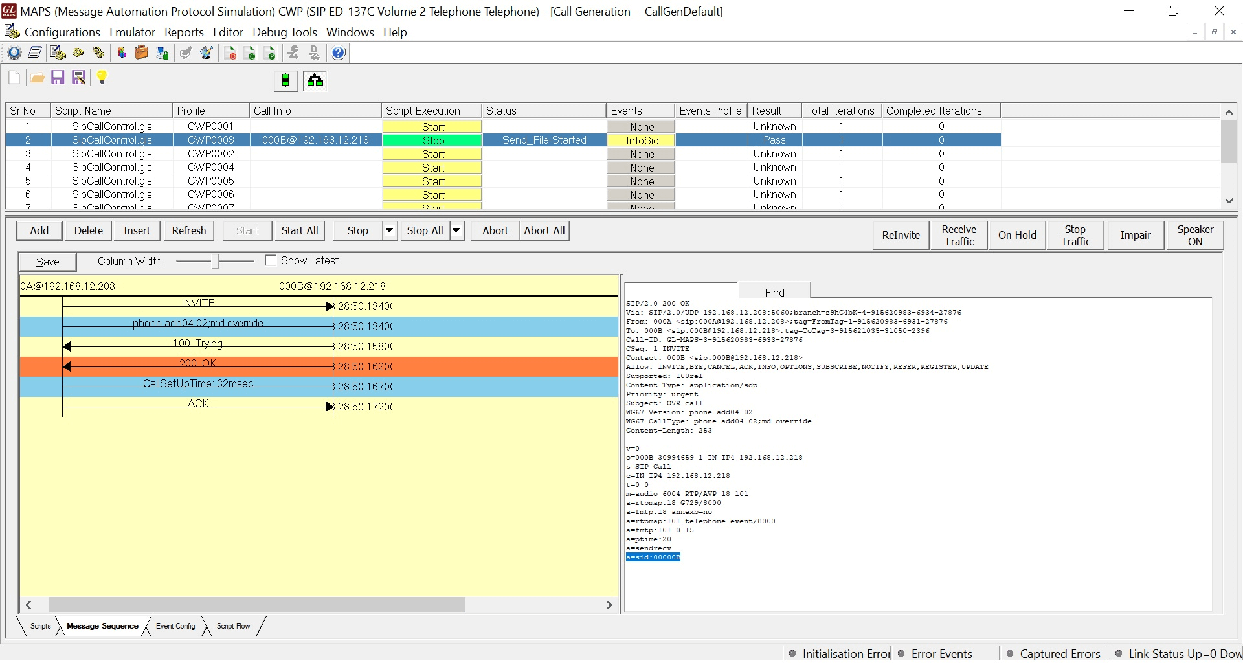1243x663 pixels.
Task: Click the green hierarchy tree view icon
Action: pos(315,81)
